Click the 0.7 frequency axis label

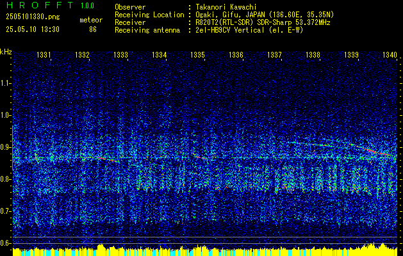5,211
